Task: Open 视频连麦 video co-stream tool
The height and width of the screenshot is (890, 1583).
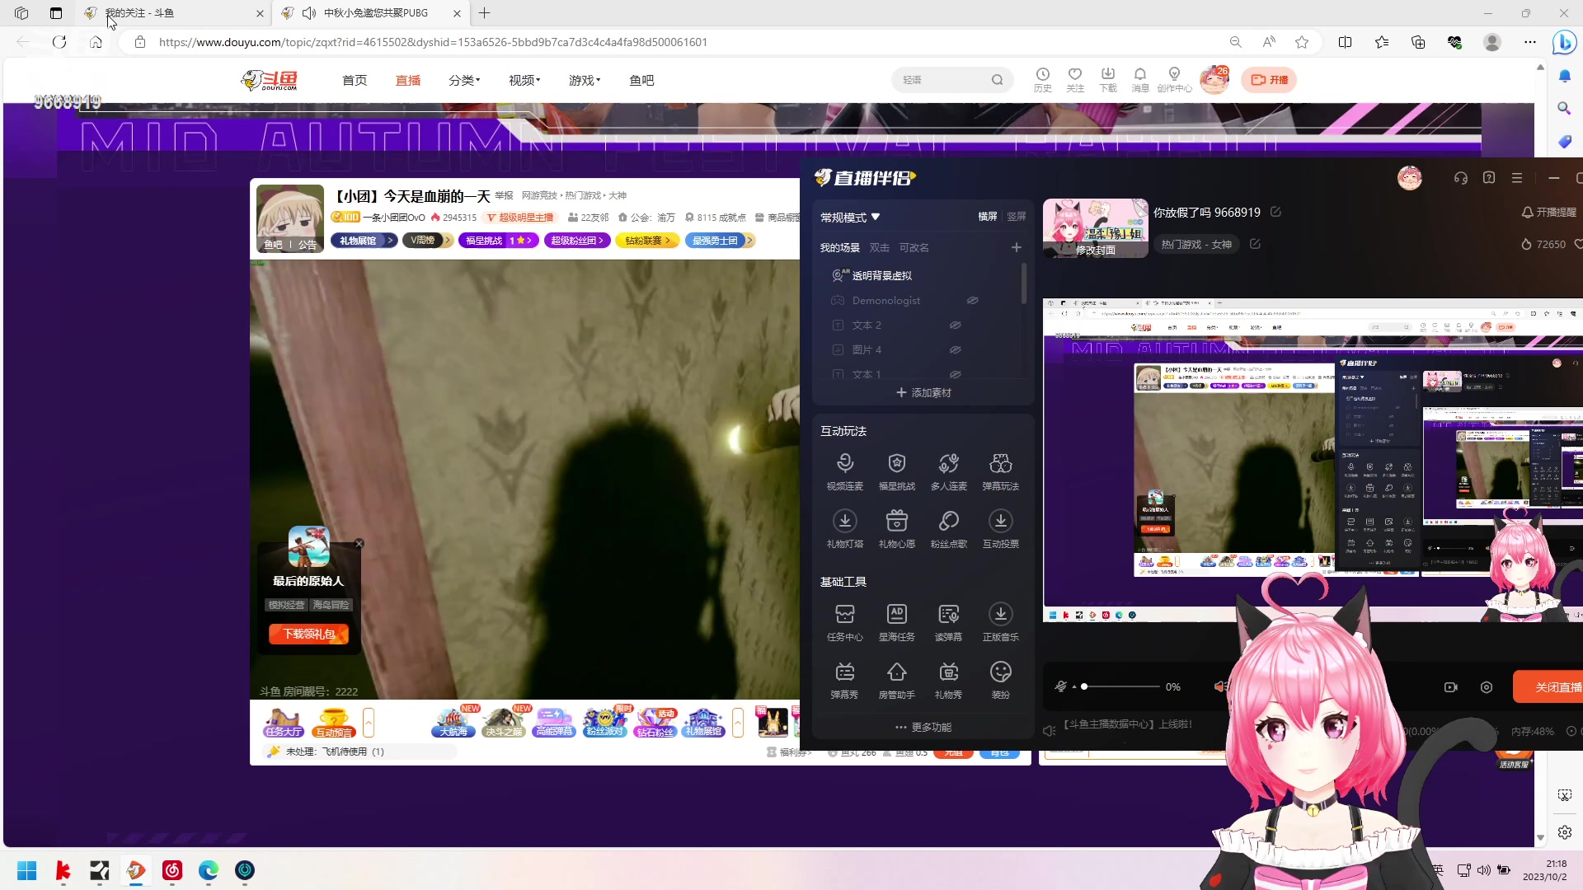Action: (844, 471)
